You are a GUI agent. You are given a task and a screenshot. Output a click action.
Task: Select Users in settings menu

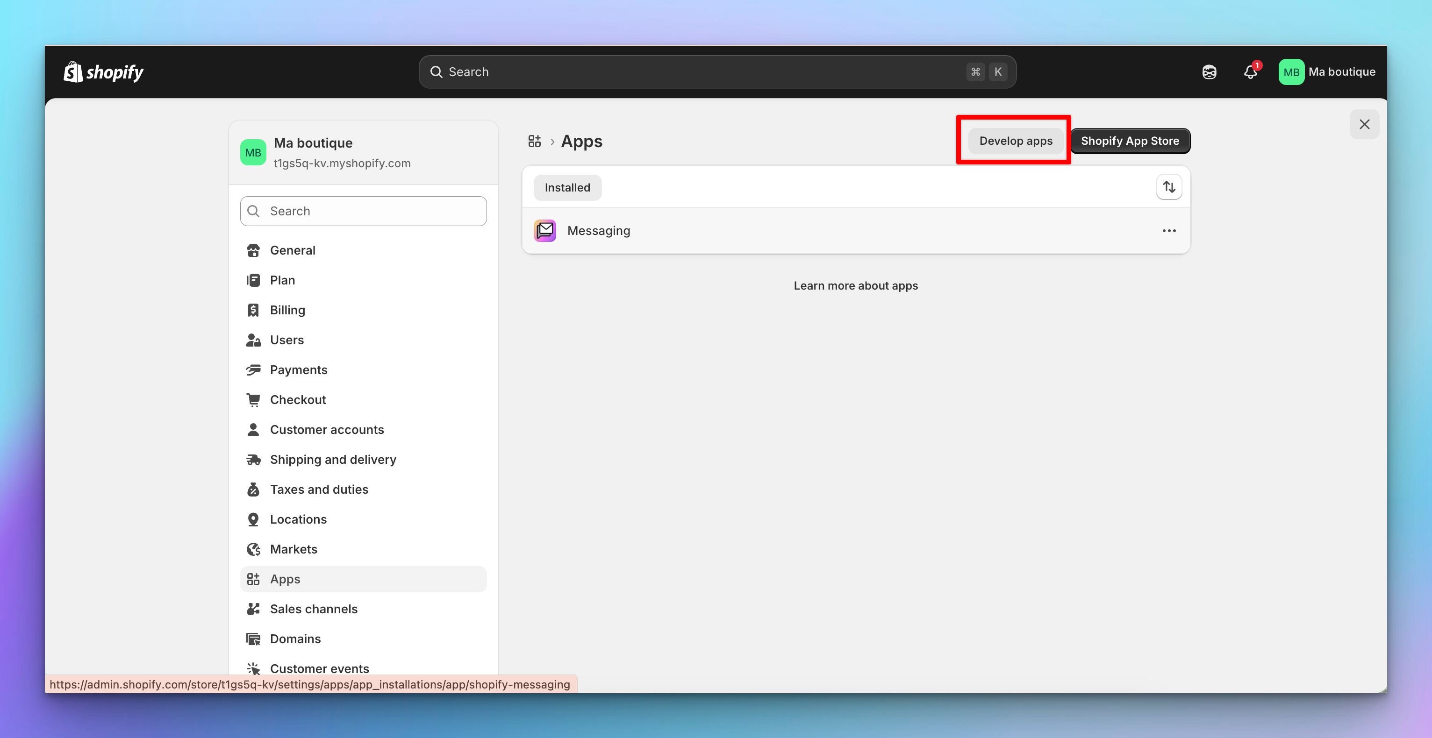364,340
